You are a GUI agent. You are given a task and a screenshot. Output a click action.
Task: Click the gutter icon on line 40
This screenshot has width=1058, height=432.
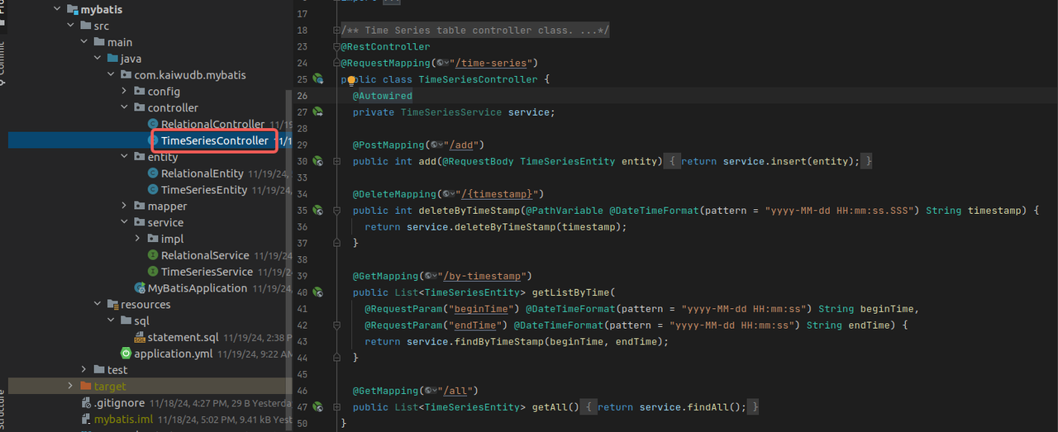pyautogui.click(x=317, y=292)
